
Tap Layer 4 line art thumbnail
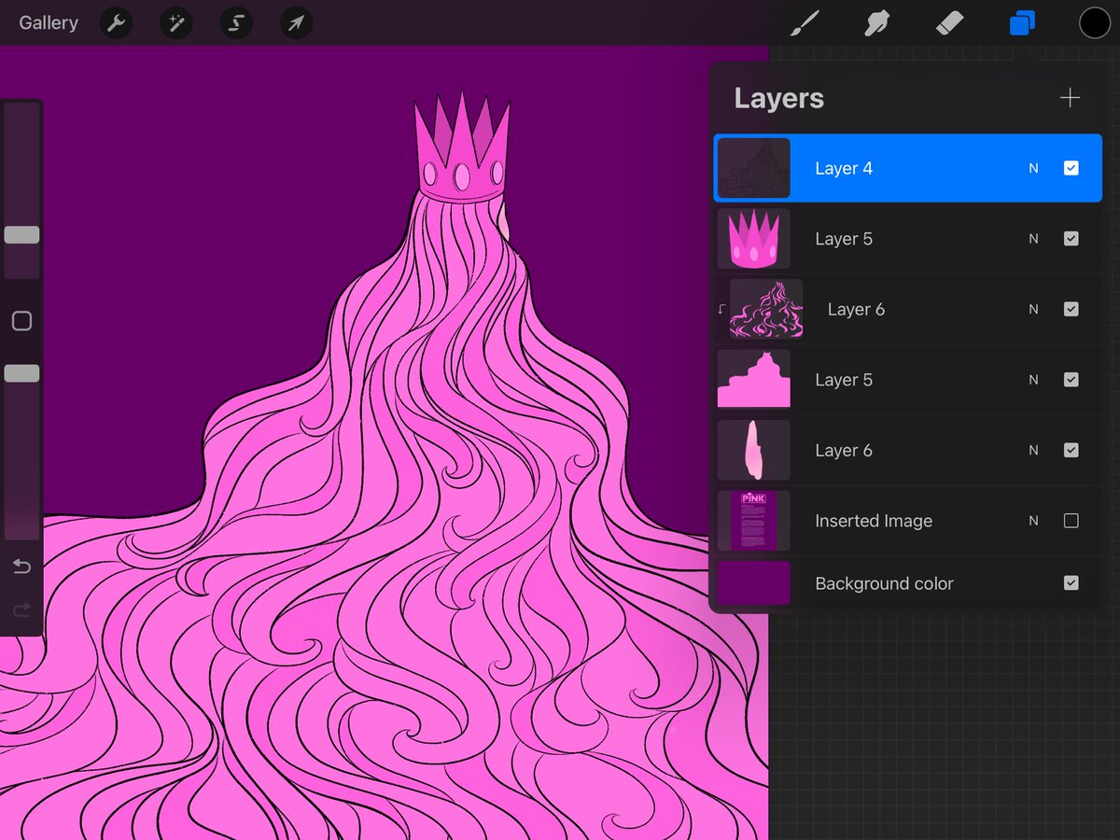pos(754,169)
